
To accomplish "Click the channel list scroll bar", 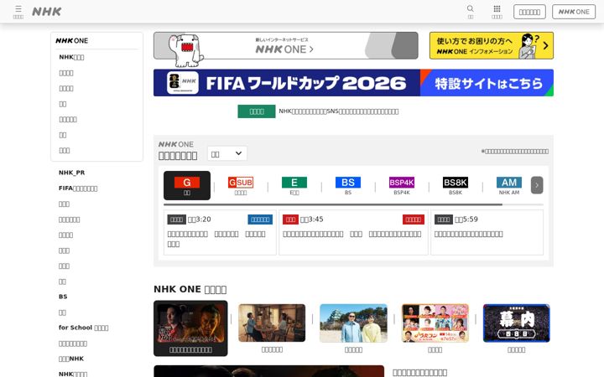I will [x=333, y=204].
